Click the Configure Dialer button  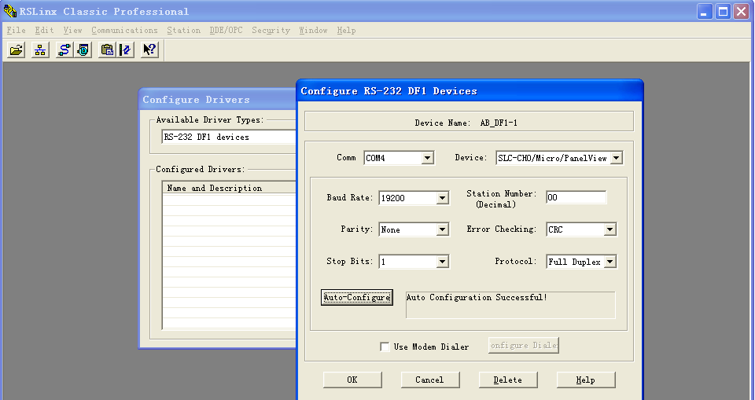[524, 345]
